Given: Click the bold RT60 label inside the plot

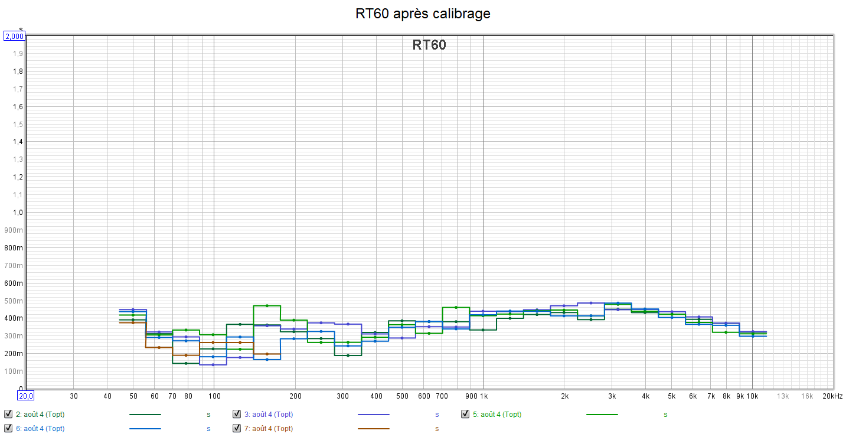Looking at the screenshot, I should [x=429, y=45].
